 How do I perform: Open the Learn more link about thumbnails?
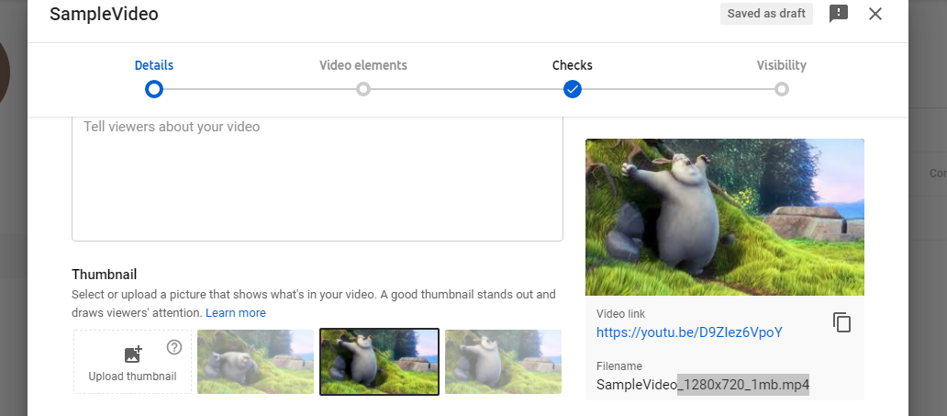(236, 312)
